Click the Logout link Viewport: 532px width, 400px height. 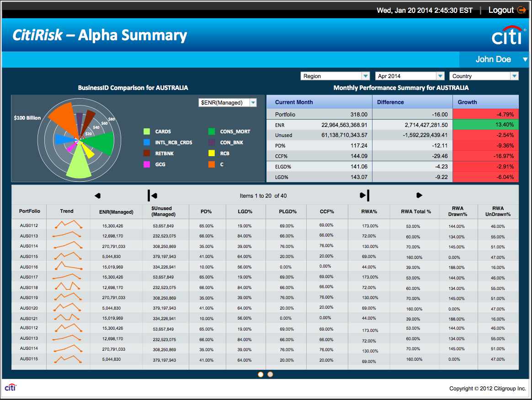click(501, 10)
